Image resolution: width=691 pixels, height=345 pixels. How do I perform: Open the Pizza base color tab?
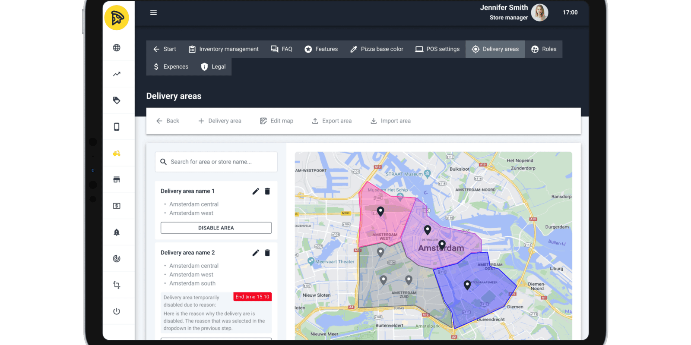click(377, 49)
